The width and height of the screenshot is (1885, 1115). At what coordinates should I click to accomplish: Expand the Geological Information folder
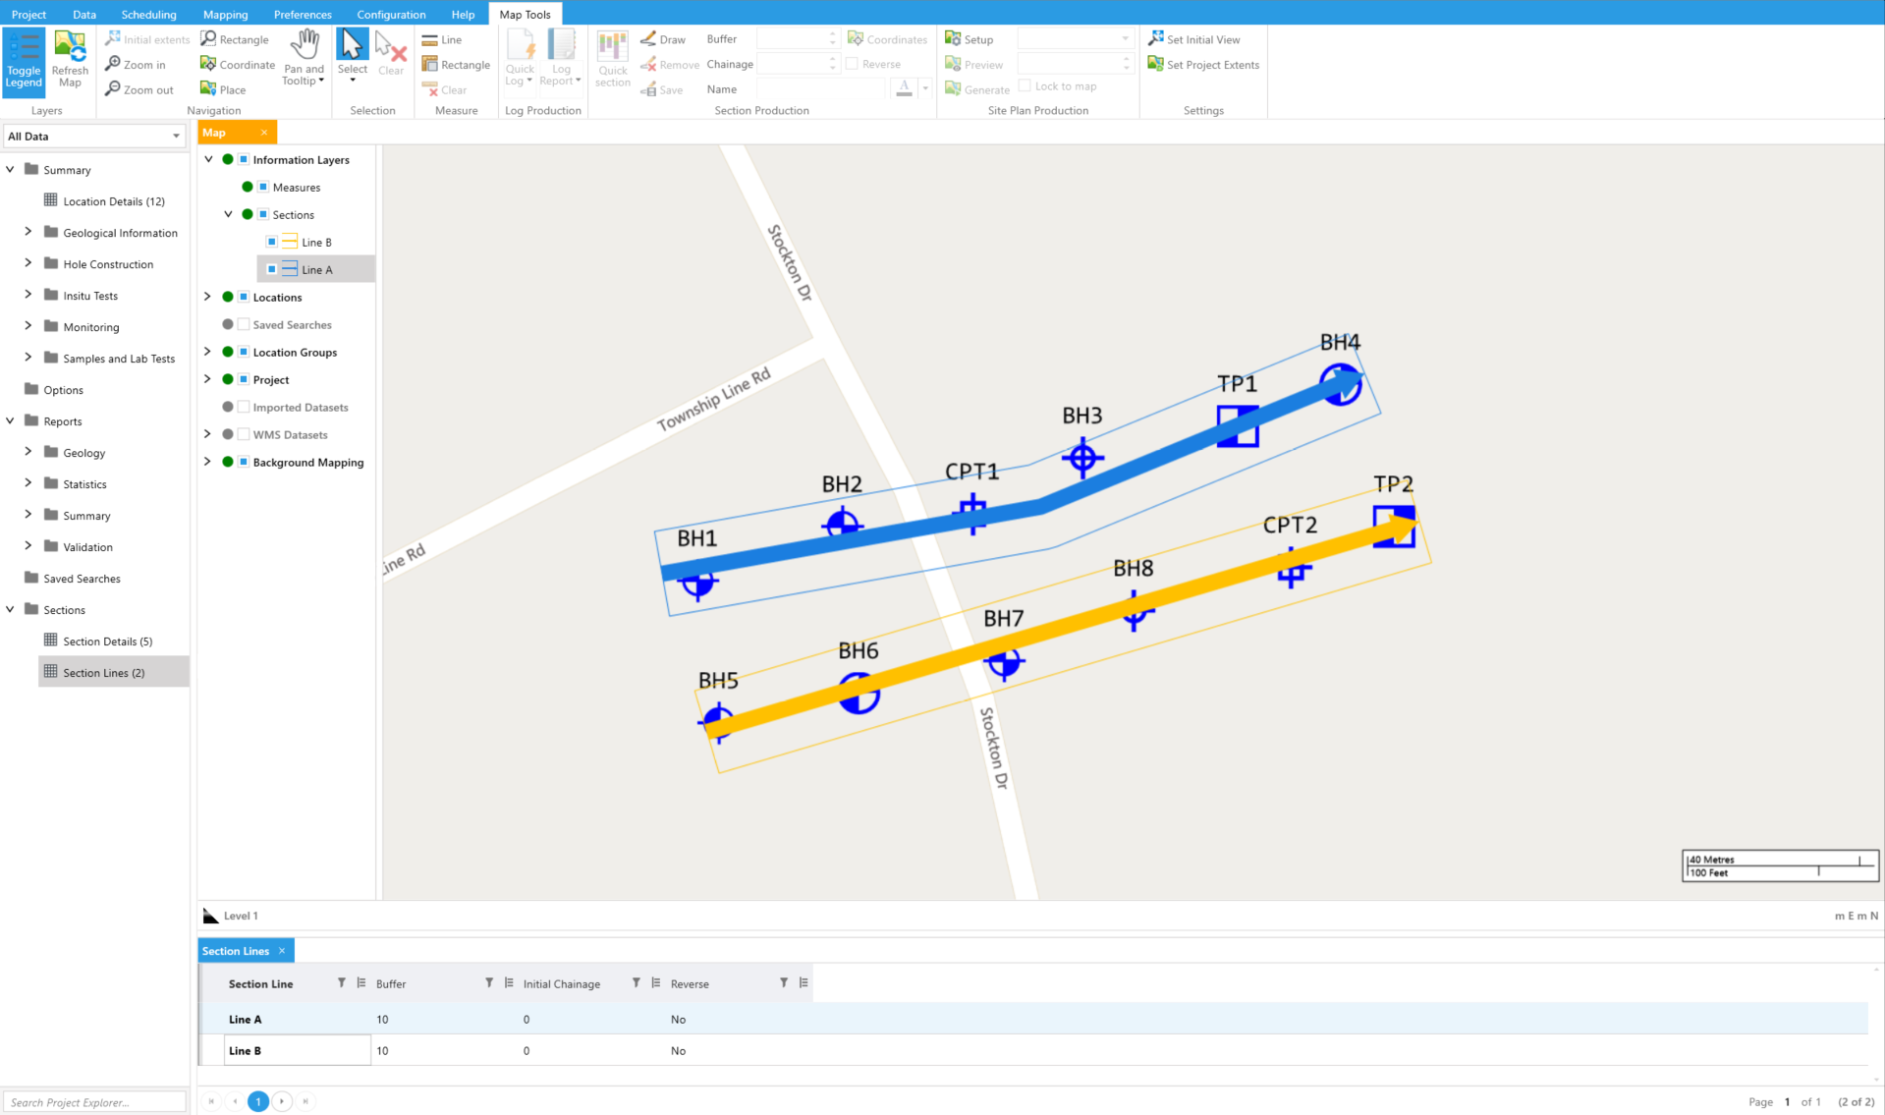[28, 232]
